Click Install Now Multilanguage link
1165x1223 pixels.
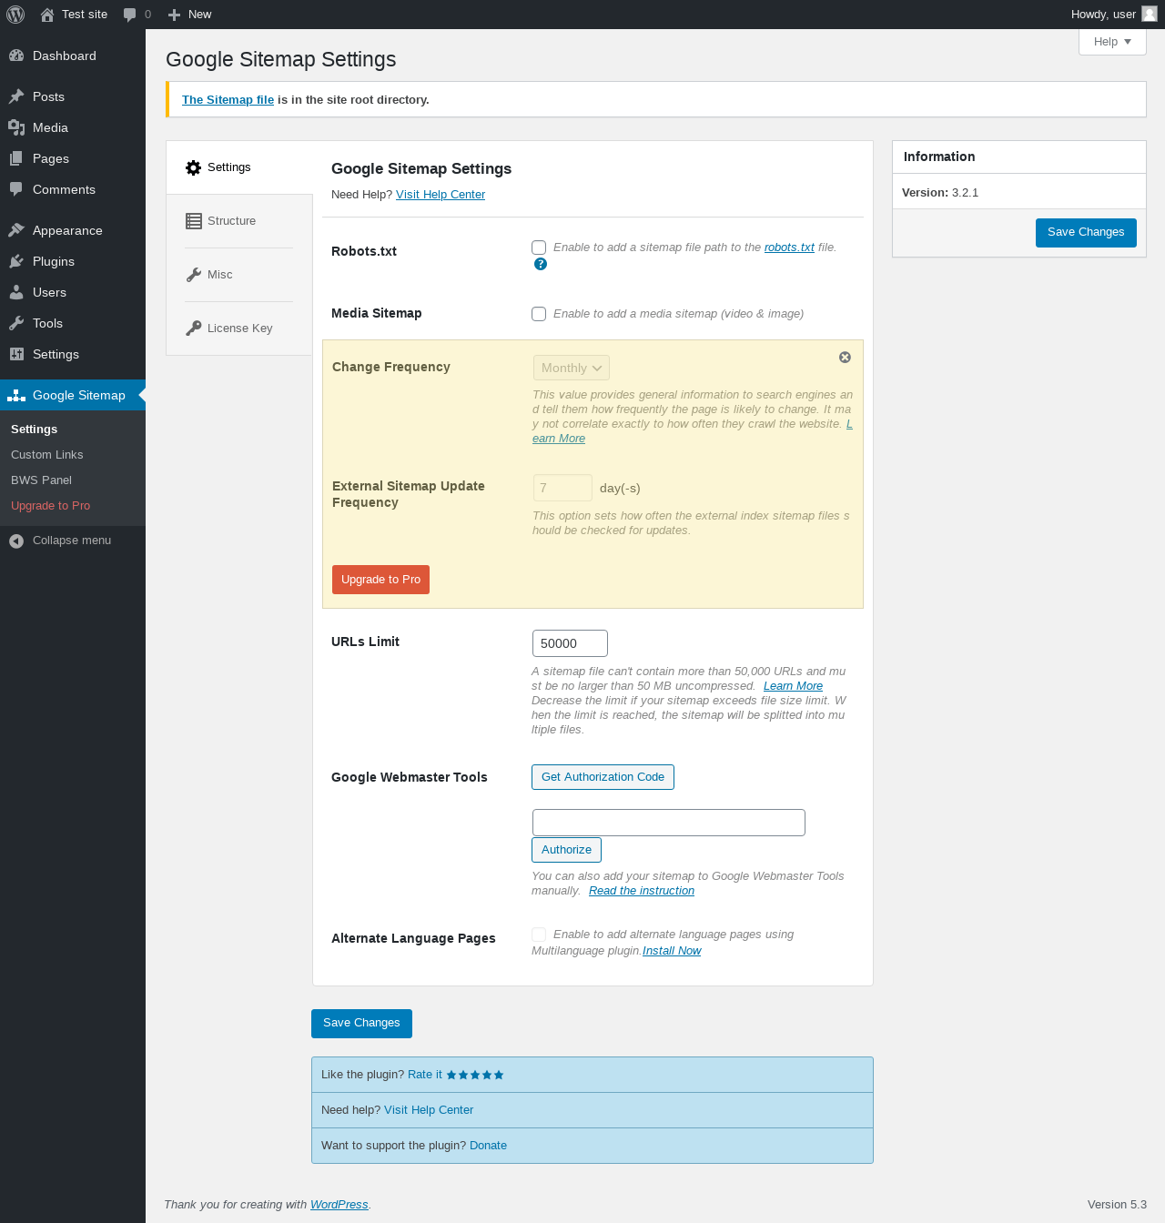pos(672,951)
